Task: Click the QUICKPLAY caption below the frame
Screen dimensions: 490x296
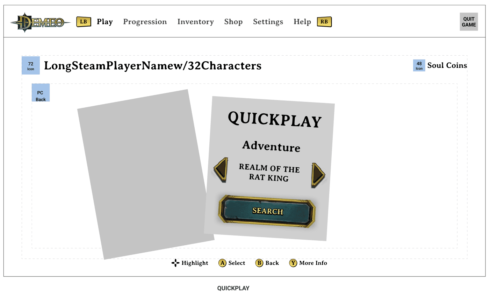Action: [x=233, y=288]
